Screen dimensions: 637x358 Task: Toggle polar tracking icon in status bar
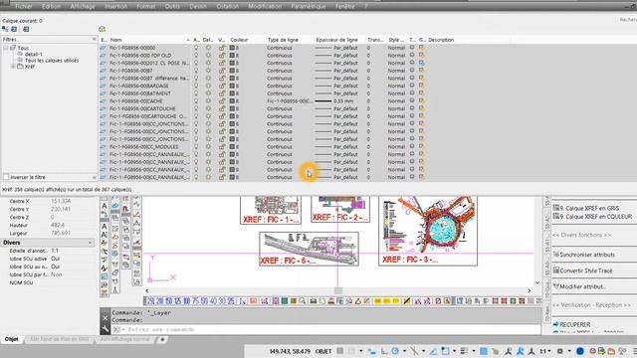395,351
